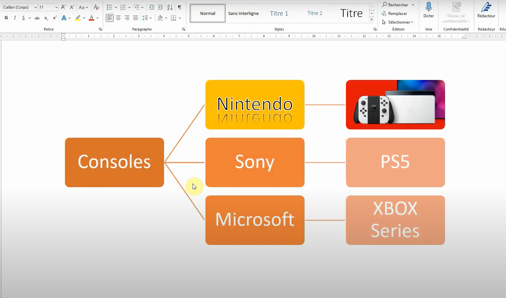Apply multilevel list formatting
The image size is (506, 298).
pos(137,7)
